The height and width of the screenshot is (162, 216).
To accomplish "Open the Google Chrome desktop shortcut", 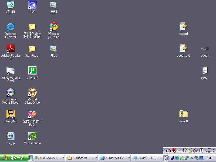I will (54, 27).
